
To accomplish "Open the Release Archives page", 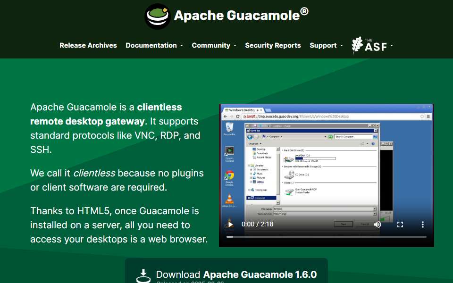I will [88, 45].
